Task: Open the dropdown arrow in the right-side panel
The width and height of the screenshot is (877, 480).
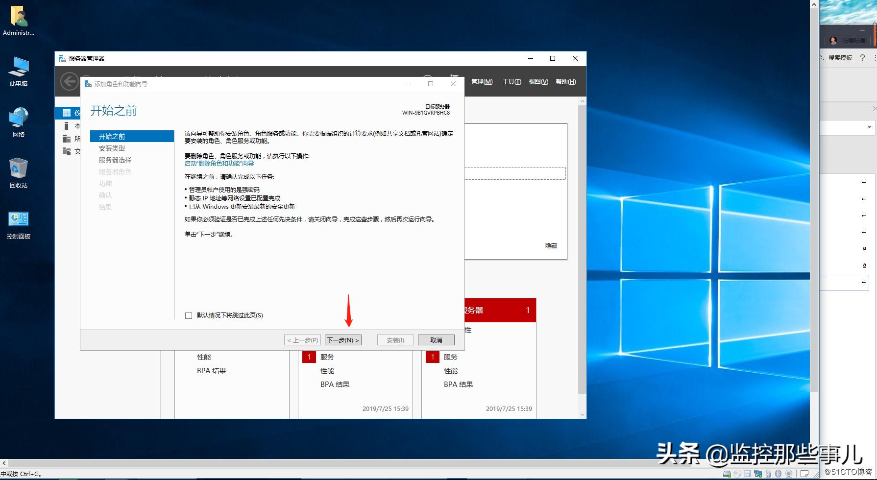Action: click(x=870, y=128)
